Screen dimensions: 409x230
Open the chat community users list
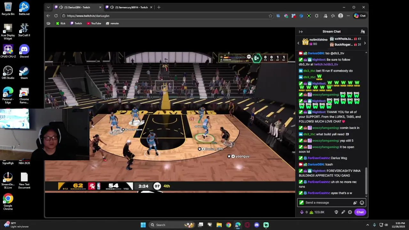(363, 32)
